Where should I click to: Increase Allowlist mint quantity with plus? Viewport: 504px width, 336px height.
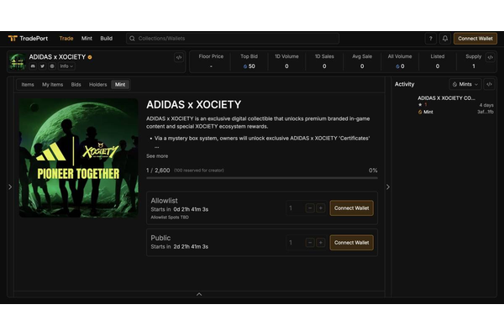coord(321,208)
